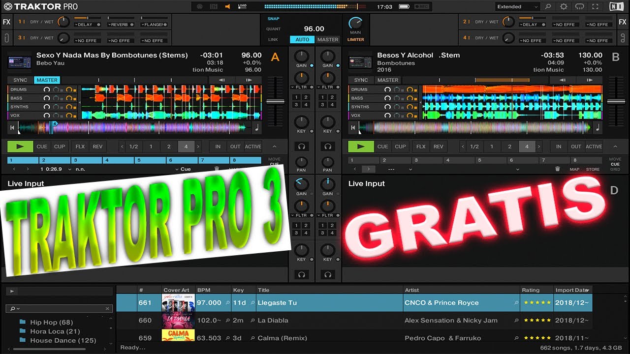Set loop IN point on Deck A
630x354 pixels.
218,147
